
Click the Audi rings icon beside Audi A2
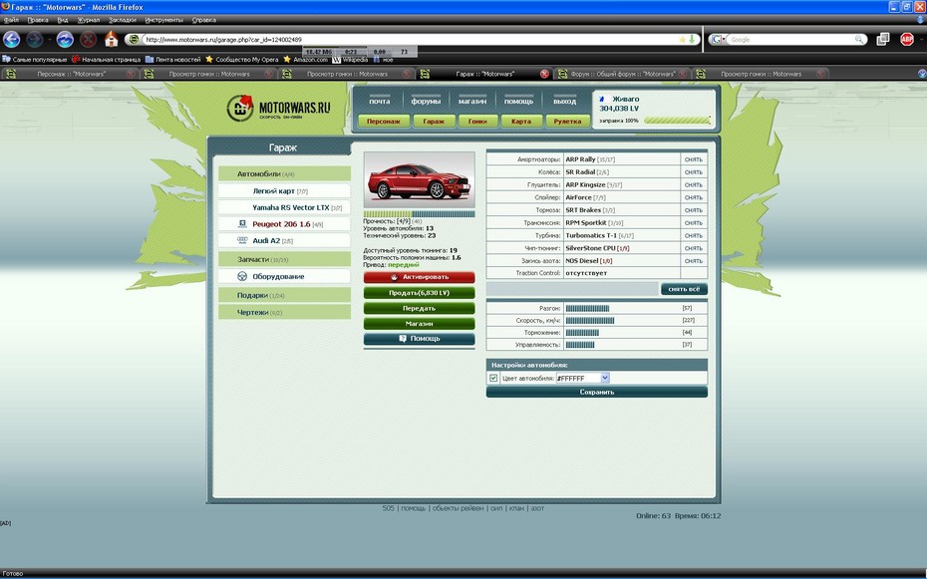click(242, 240)
